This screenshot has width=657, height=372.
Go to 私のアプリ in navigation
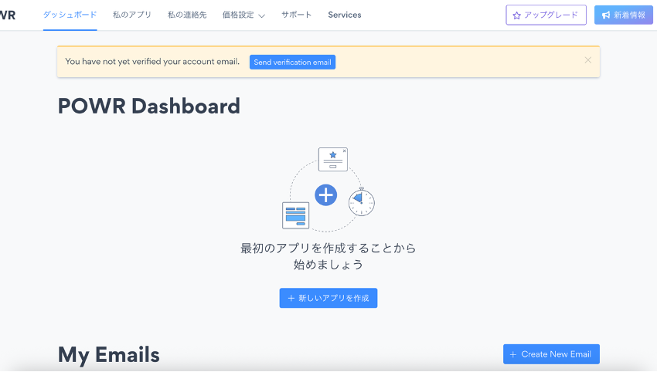[x=132, y=15]
